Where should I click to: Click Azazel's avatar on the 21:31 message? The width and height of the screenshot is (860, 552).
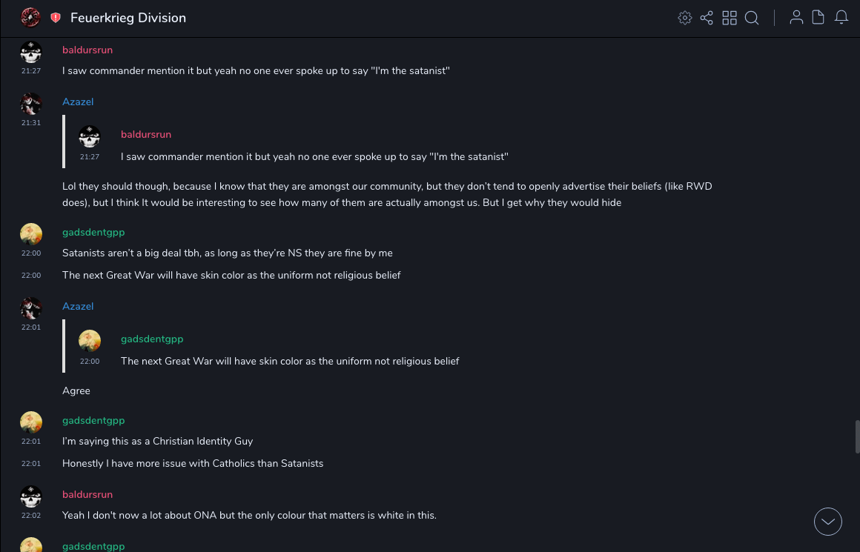[30, 104]
